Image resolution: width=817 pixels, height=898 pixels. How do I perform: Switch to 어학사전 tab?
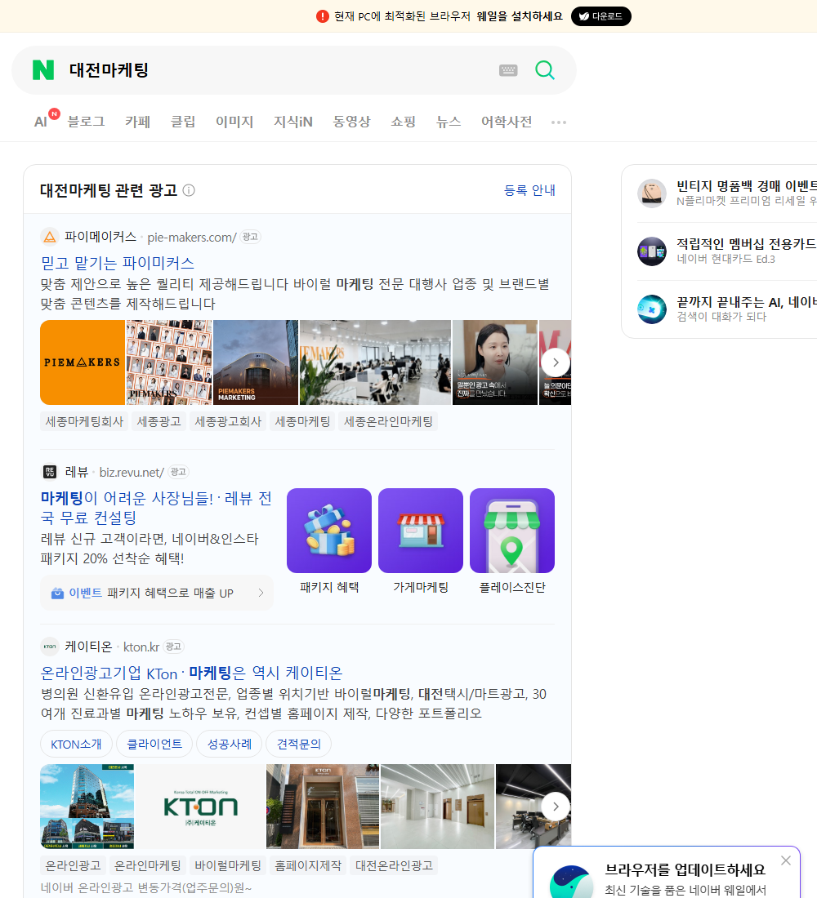[x=507, y=122]
